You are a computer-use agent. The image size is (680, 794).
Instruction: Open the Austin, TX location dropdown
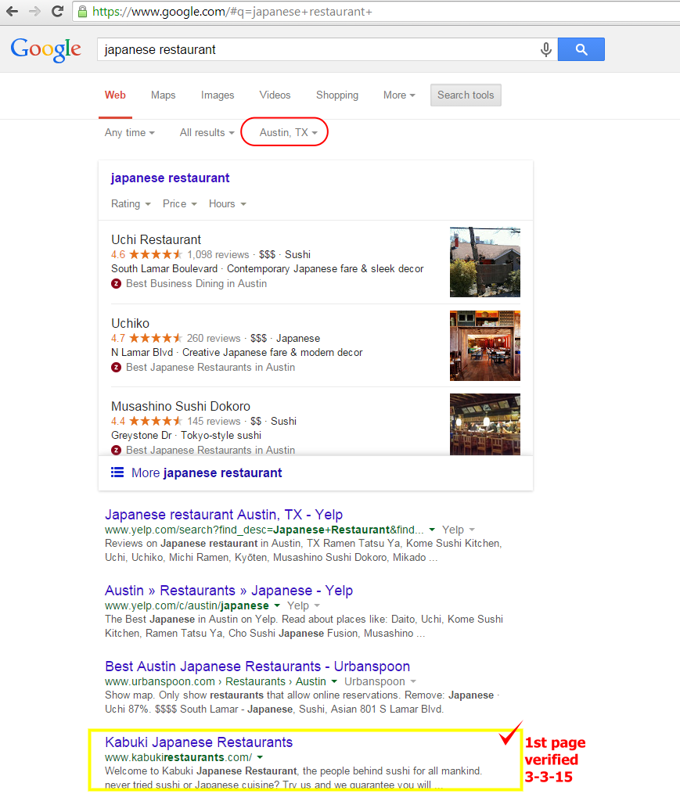[x=288, y=132]
